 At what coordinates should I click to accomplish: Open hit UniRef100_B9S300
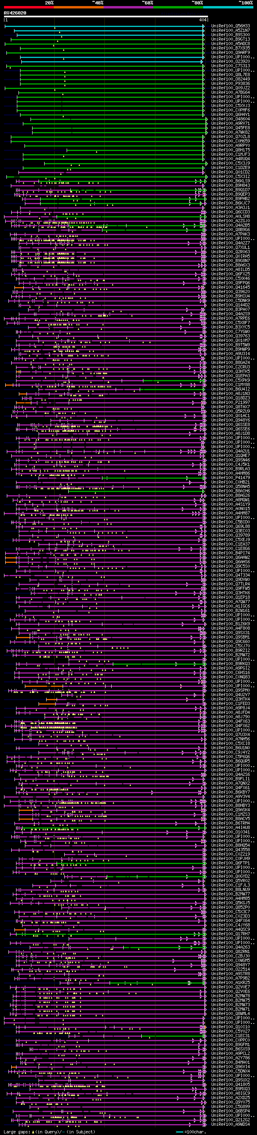tap(230, 35)
